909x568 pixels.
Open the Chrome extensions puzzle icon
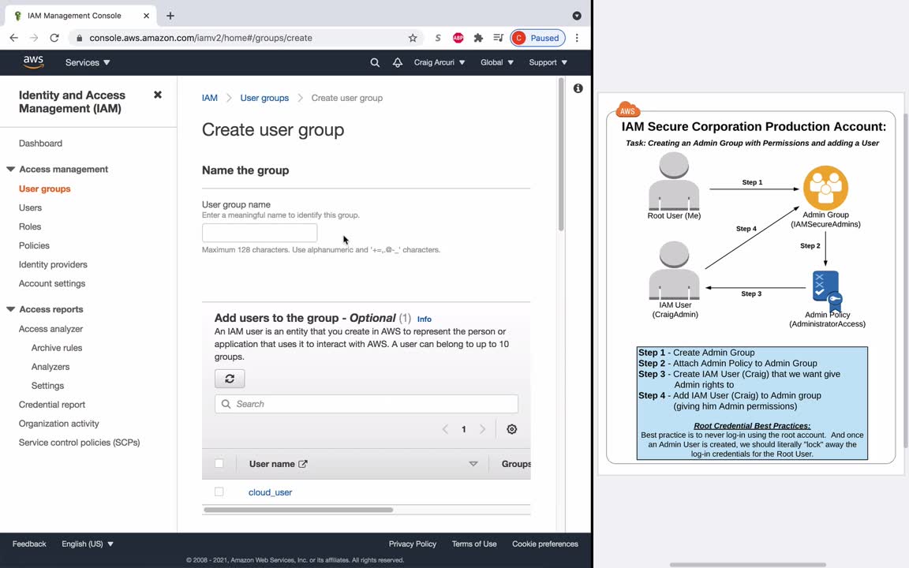click(x=478, y=38)
